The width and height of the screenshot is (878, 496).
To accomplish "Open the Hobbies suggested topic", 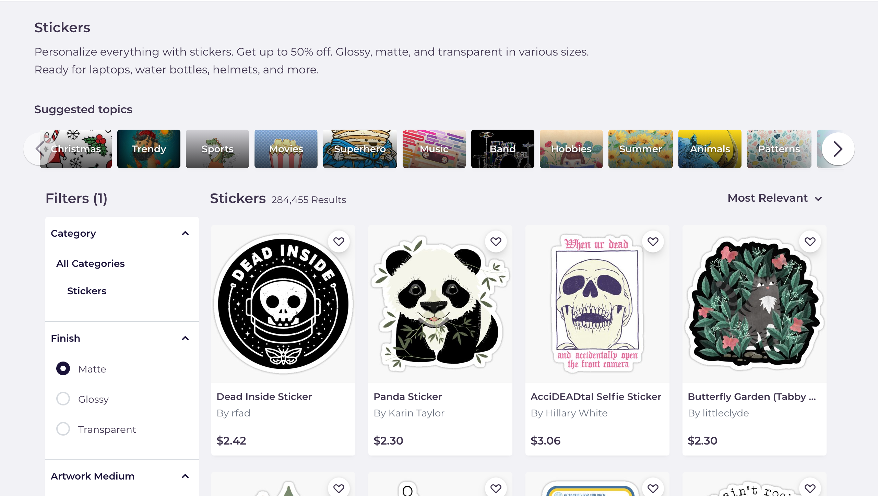I will coord(571,149).
